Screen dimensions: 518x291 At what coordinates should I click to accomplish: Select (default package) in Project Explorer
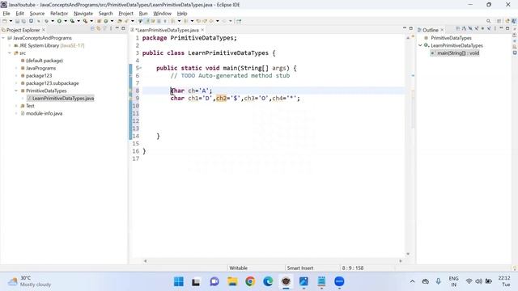[45, 61]
